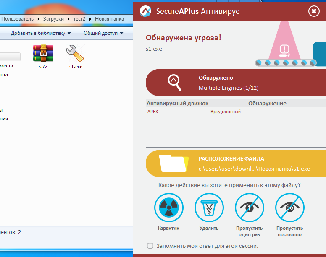The width and height of the screenshot is (326, 257).
Task: Click the "Вредоносный" detection result
Action: point(226,112)
